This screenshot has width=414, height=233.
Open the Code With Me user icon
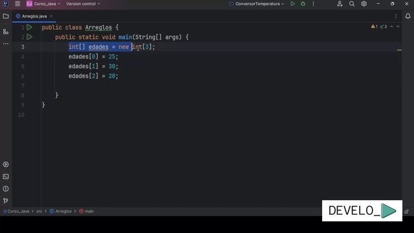[x=340, y=4]
